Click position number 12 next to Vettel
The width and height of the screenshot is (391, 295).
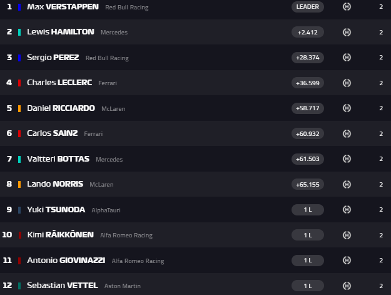[x=8, y=286]
